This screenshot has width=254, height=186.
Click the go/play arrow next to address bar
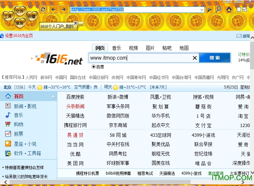tap(209, 10)
